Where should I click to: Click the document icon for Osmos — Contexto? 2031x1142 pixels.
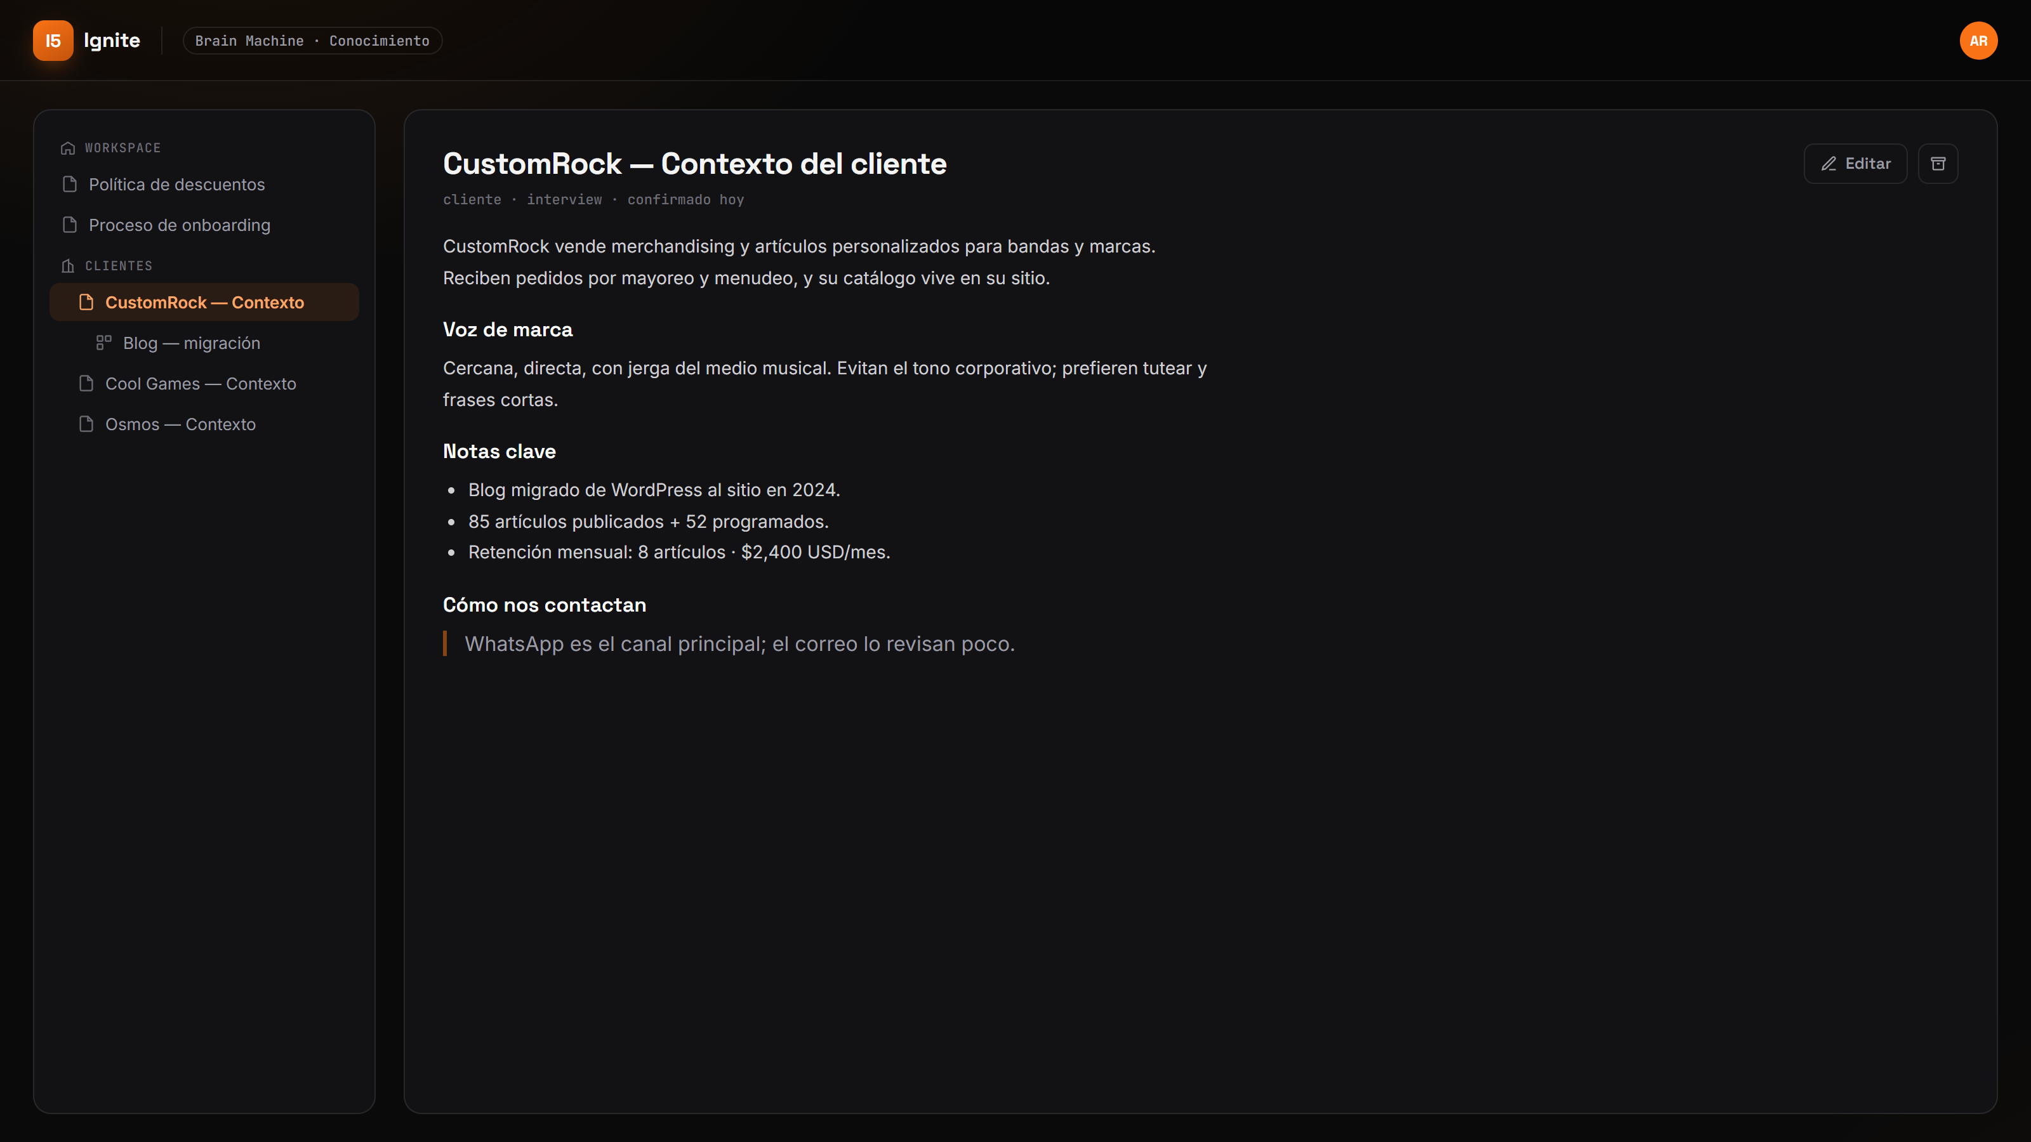point(86,424)
